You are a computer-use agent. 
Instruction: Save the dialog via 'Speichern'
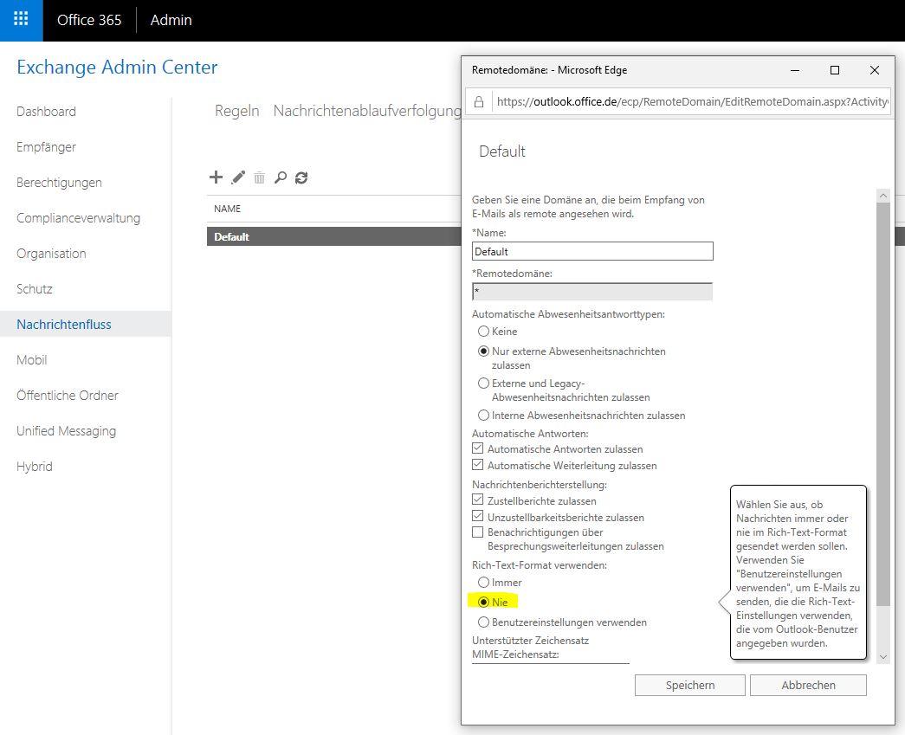[x=689, y=685]
